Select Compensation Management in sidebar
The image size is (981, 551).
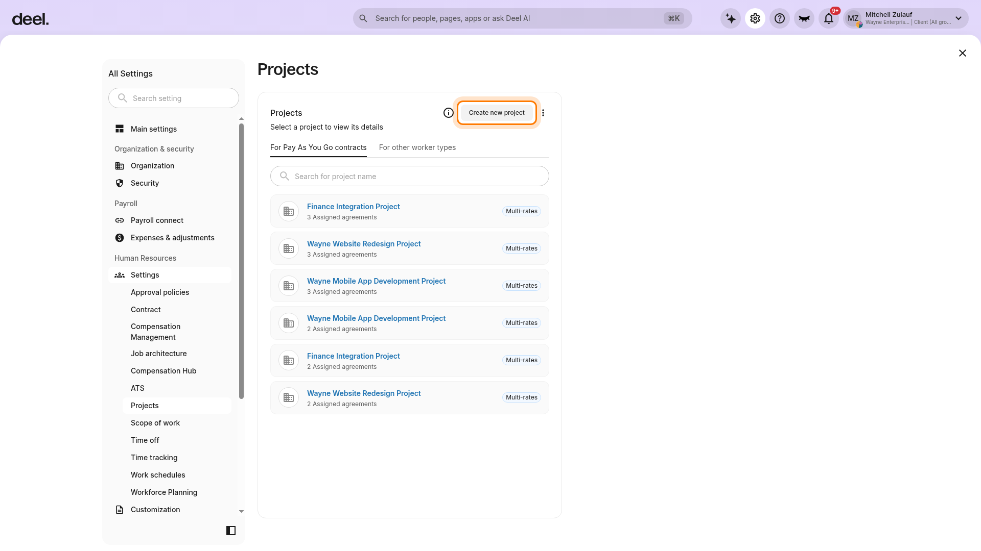tap(156, 332)
